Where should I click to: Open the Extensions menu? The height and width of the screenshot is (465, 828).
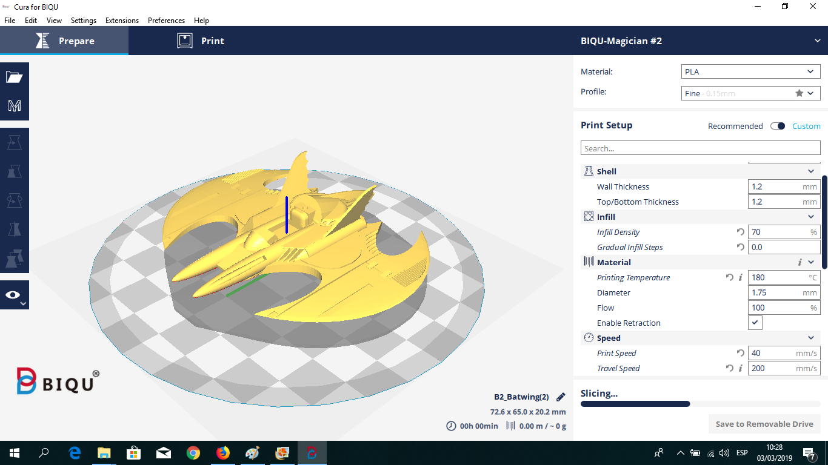tap(122, 20)
